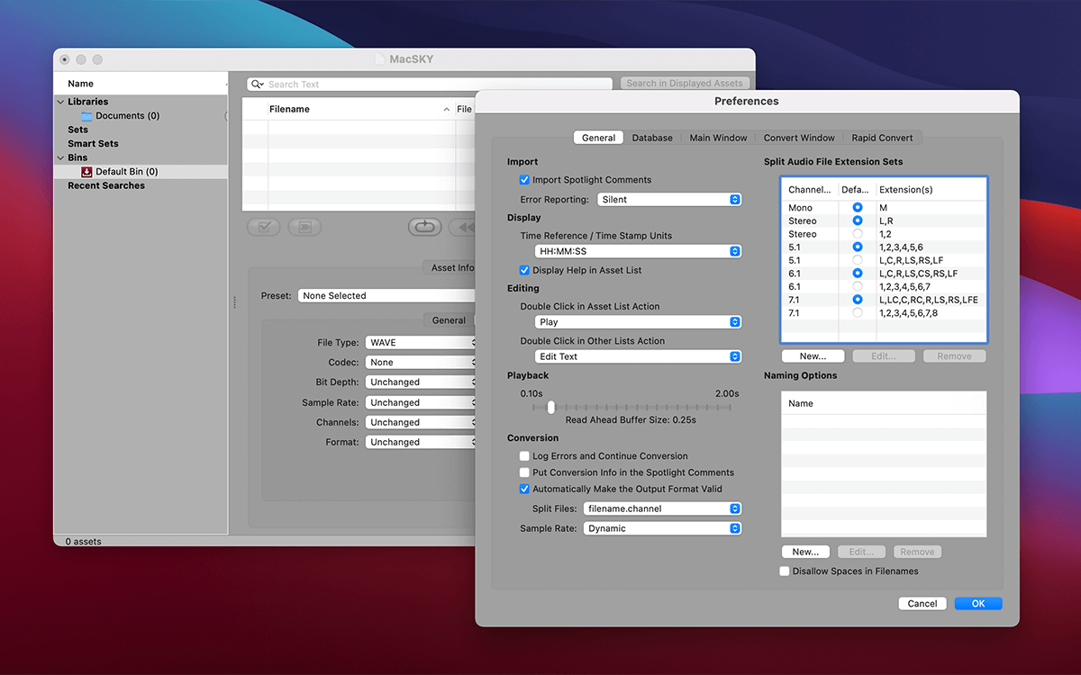Click the magnifier icon in search field

pos(257,84)
